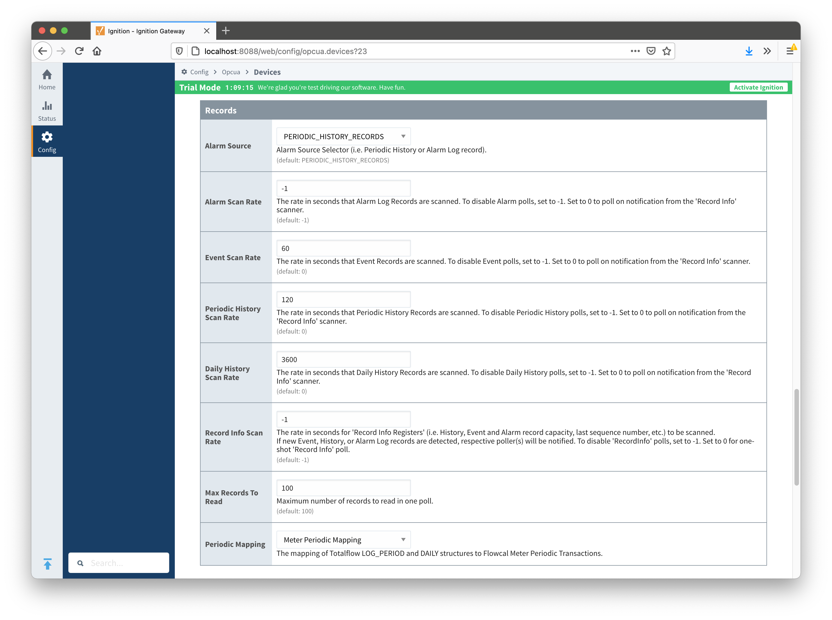The image size is (832, 620).
Task: Click Config in the breadcrumb
Action: [199, 72]
